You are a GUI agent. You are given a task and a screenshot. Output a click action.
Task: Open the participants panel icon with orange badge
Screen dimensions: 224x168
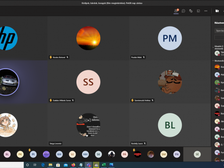176,11
